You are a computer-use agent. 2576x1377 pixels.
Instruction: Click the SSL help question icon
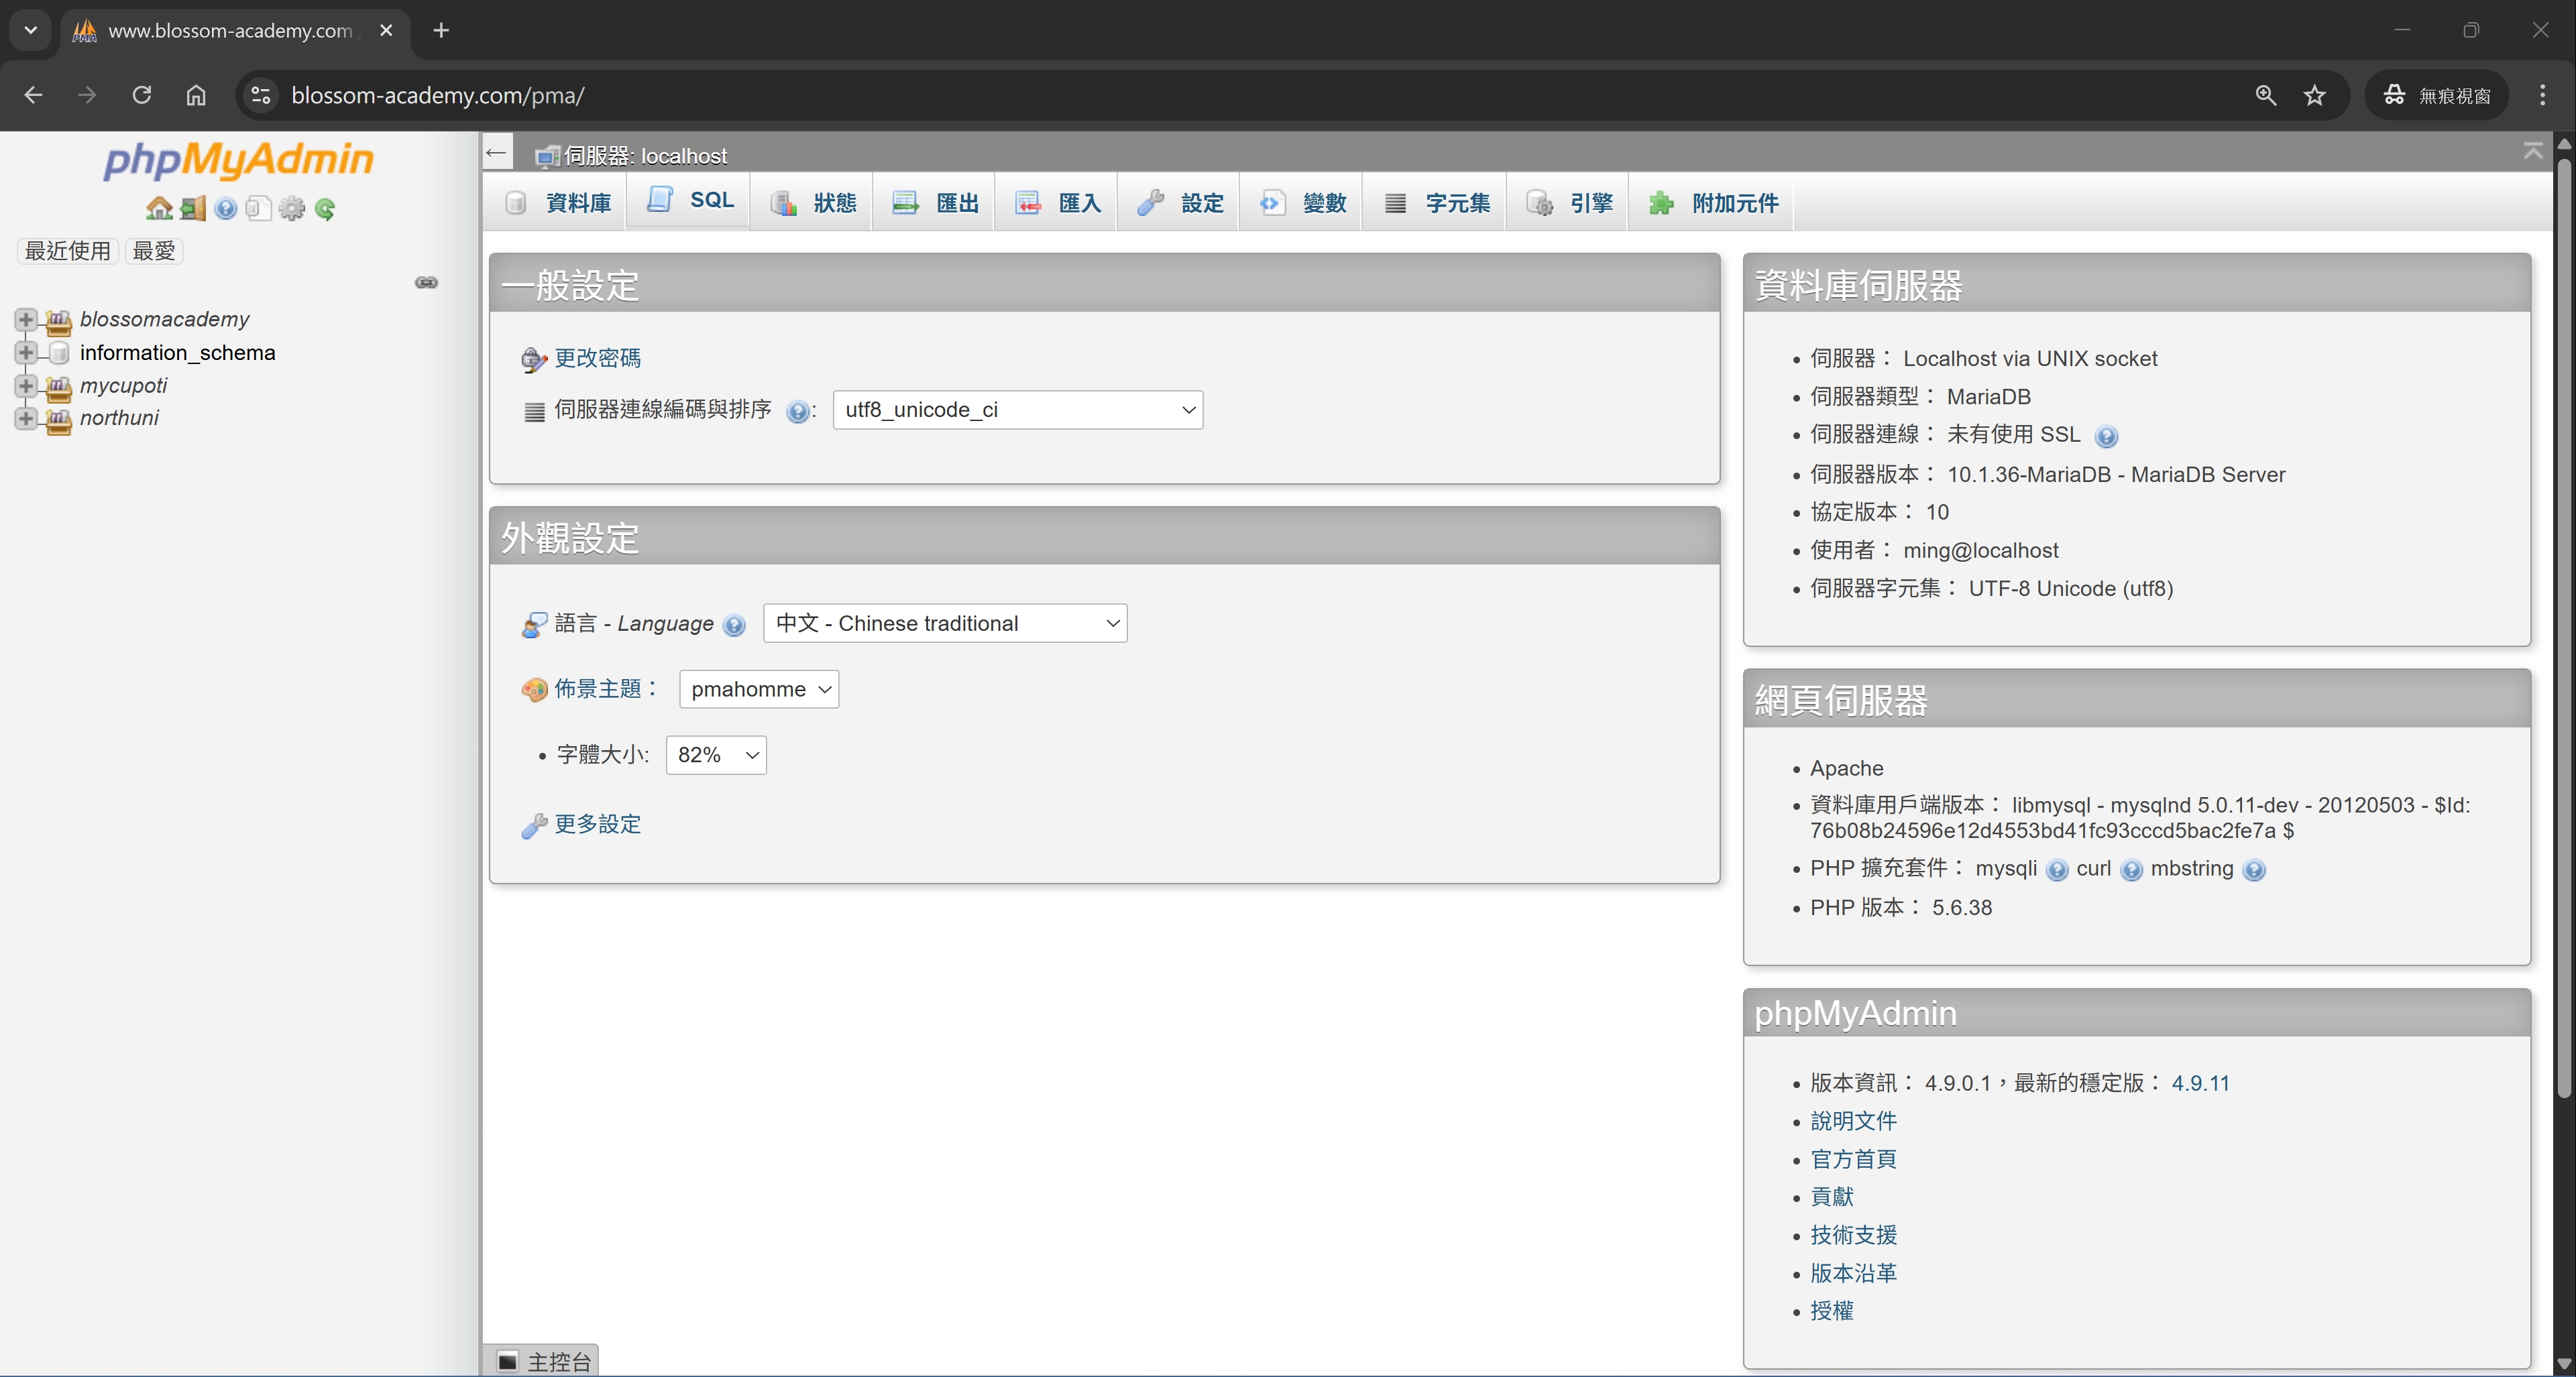point(2106,436)
